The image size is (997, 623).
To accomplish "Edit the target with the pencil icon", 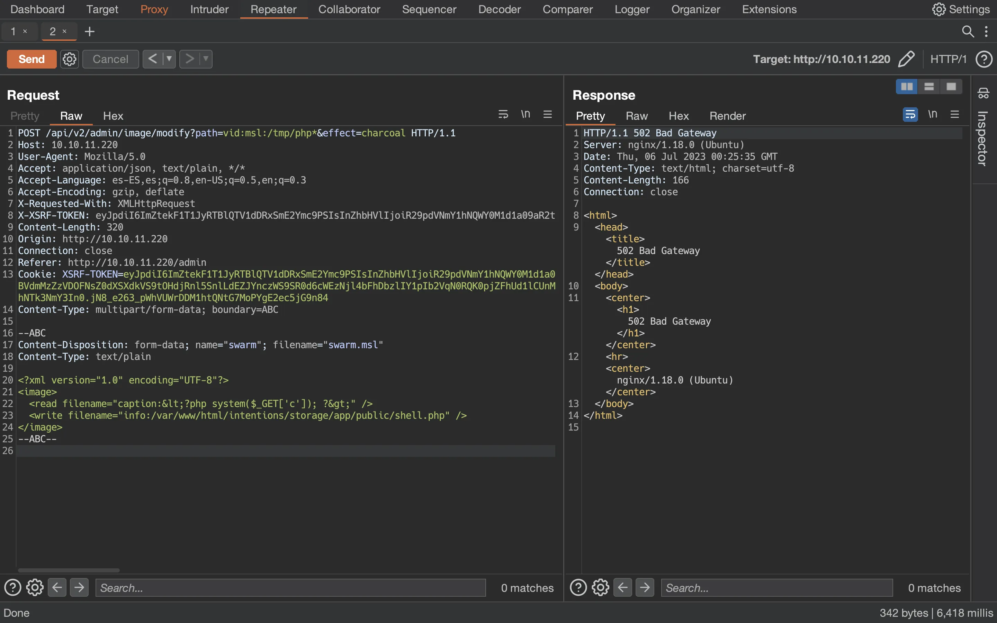I will point(907,59).
